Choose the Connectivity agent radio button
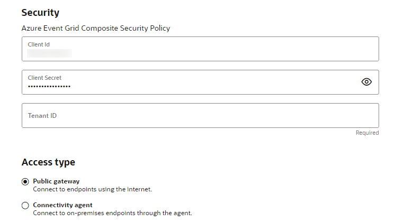The height and width of the screenshot is (222, 413). click(25, 206)
